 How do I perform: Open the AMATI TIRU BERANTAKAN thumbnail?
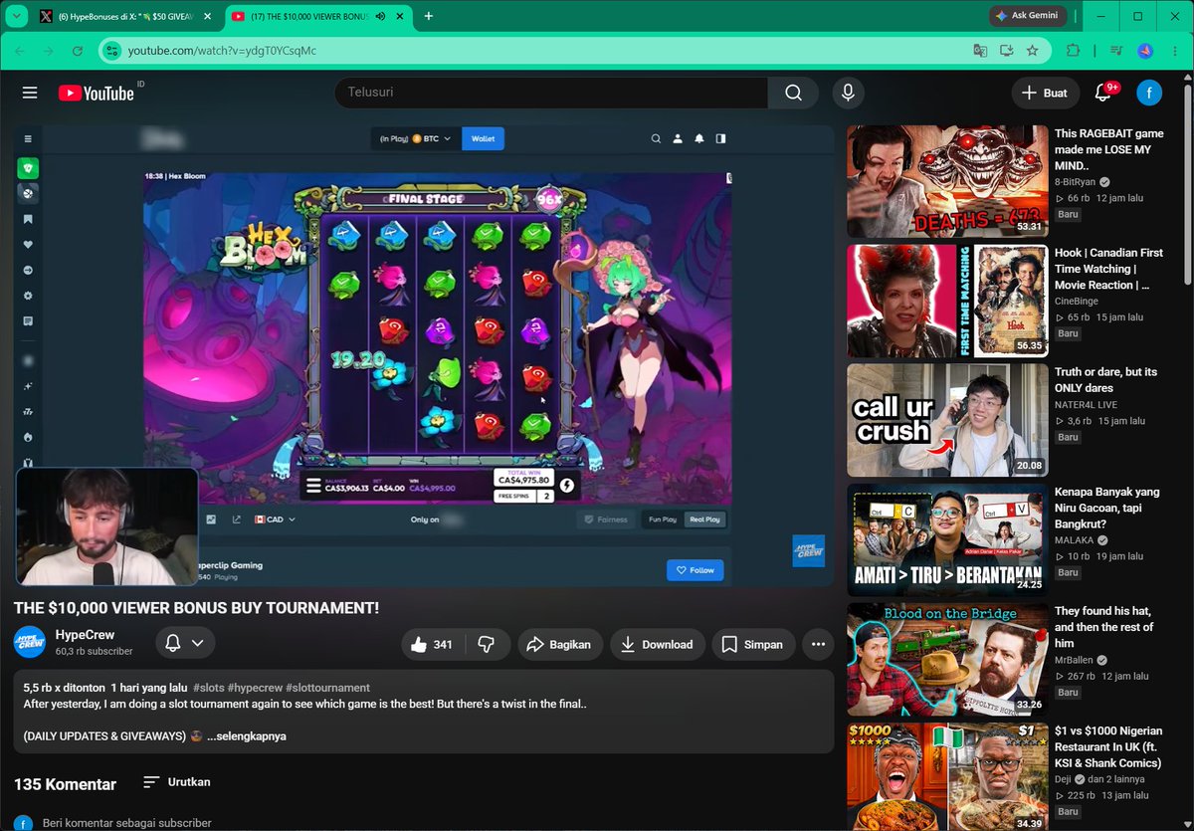[x=947, y=539]
